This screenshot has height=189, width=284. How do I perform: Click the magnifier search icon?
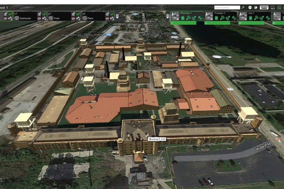[x=243, y=7]
